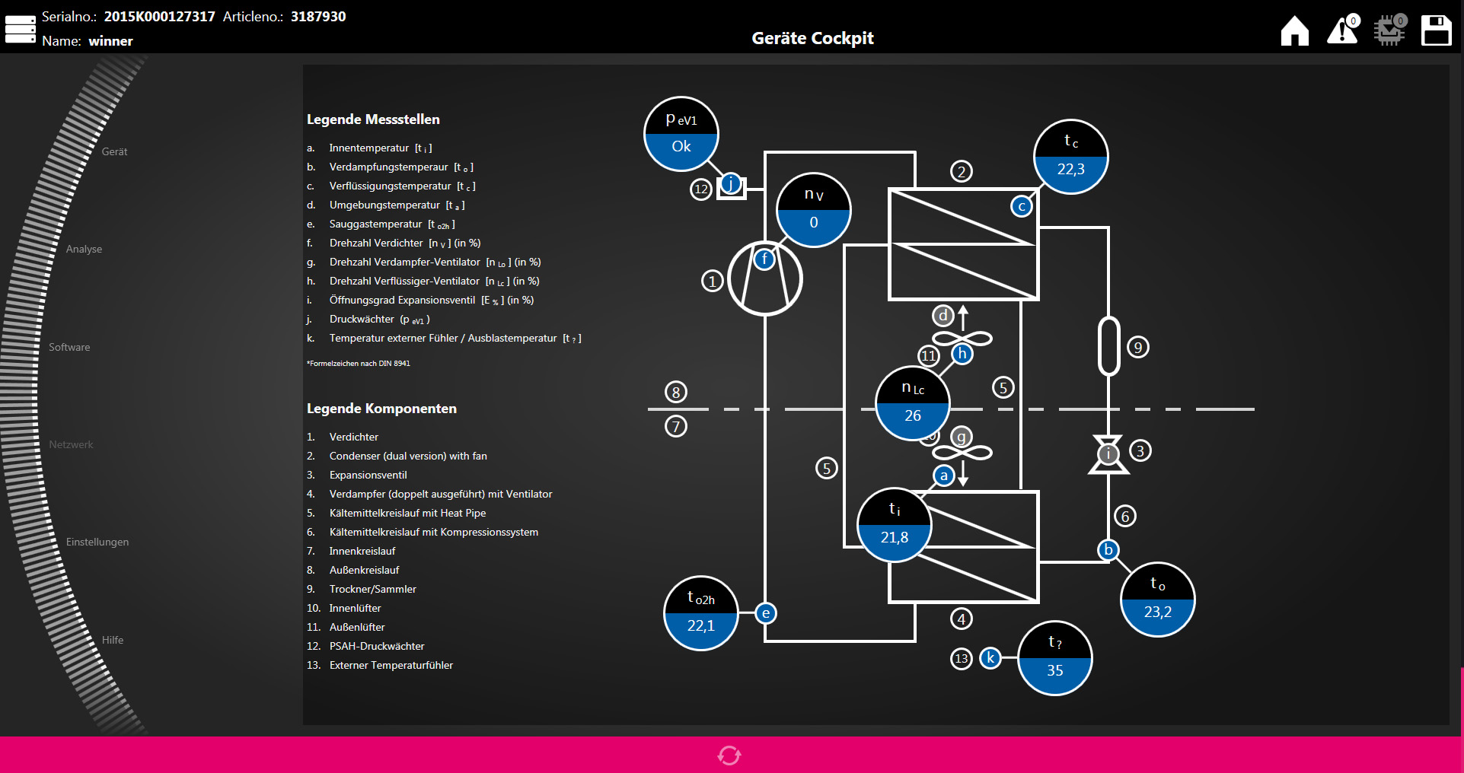Click component number 12 label

[701, 189]
